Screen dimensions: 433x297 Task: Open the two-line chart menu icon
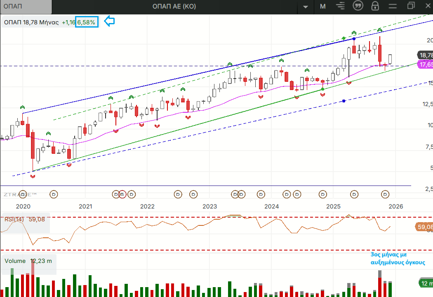click(393, 6)
